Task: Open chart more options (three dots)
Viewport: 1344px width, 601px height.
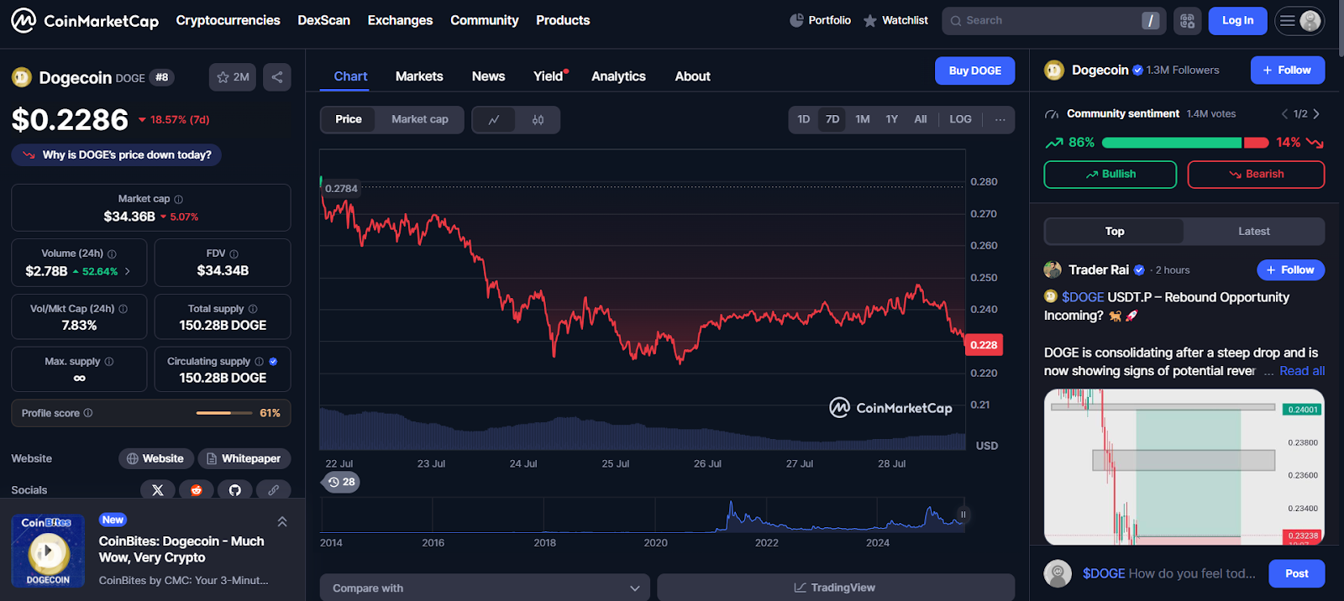Action: coord(1000,119)
